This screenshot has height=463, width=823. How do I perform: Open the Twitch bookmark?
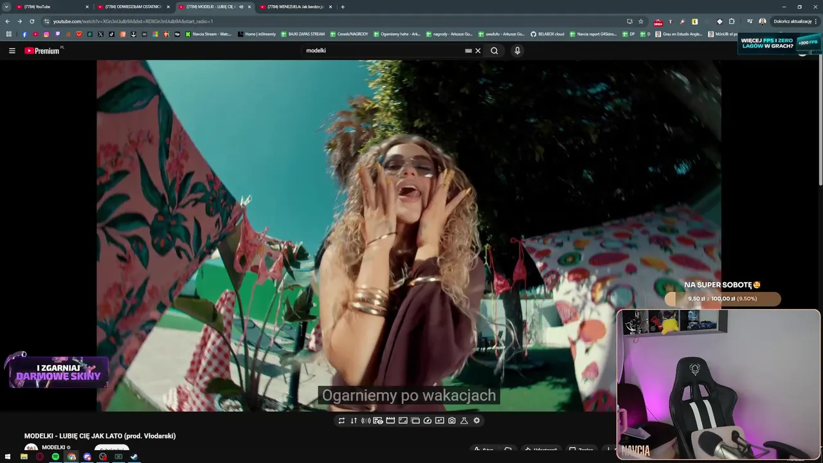tap(57, 34)
